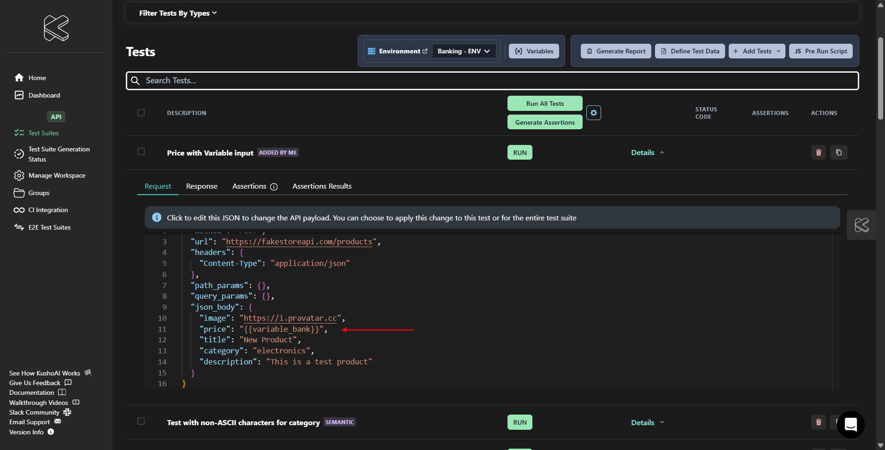Open the floating KushoAI side panel icon
The height and width of the screenshot is (450, 885).
click(x=861, y=225)
